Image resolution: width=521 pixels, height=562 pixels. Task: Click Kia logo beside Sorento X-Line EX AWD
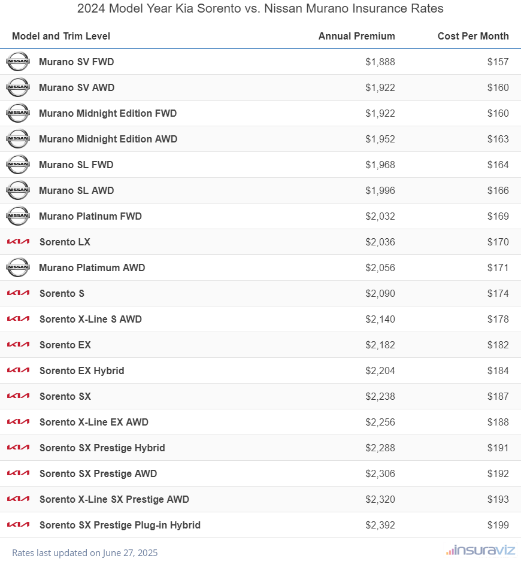tap(19, 422)
